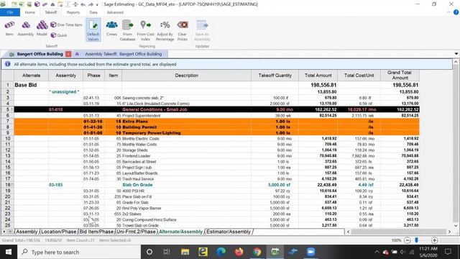Click the Save As Assembly button
The width and height of the screenshot is (460, 259).
click(202, 30)
